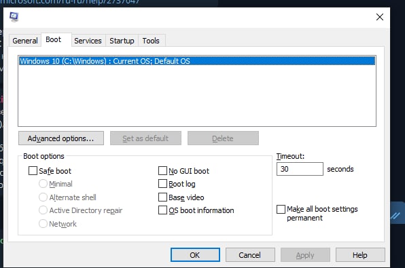This screenshot has width=405, height=268.
Task: Enable the Safe boot checkbox
Action: [x=33, y=171]
